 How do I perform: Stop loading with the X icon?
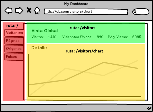[29, 10]
